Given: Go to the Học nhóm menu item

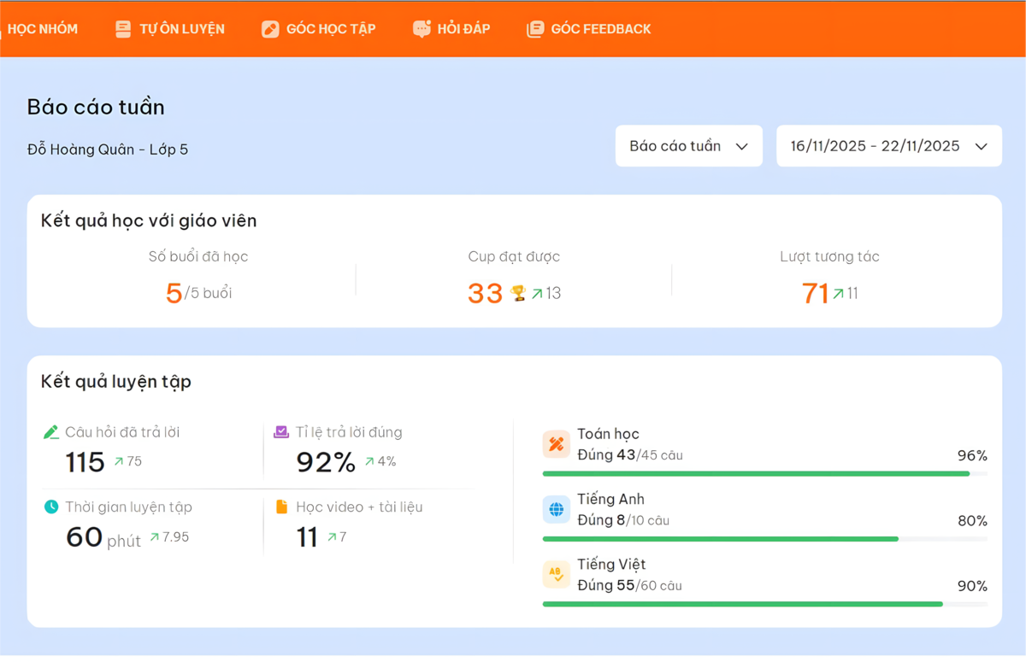Looking at the screenshot, I should click(42, 29).
